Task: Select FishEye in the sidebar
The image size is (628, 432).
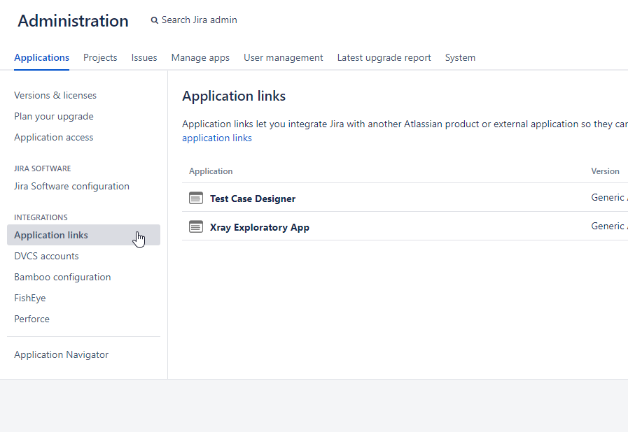Action: [30, 298]
